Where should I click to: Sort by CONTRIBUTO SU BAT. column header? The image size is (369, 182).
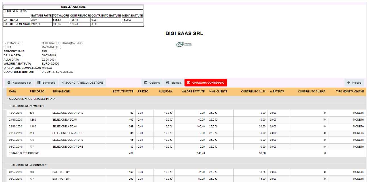pyautogui.click(x=312, y=92)
